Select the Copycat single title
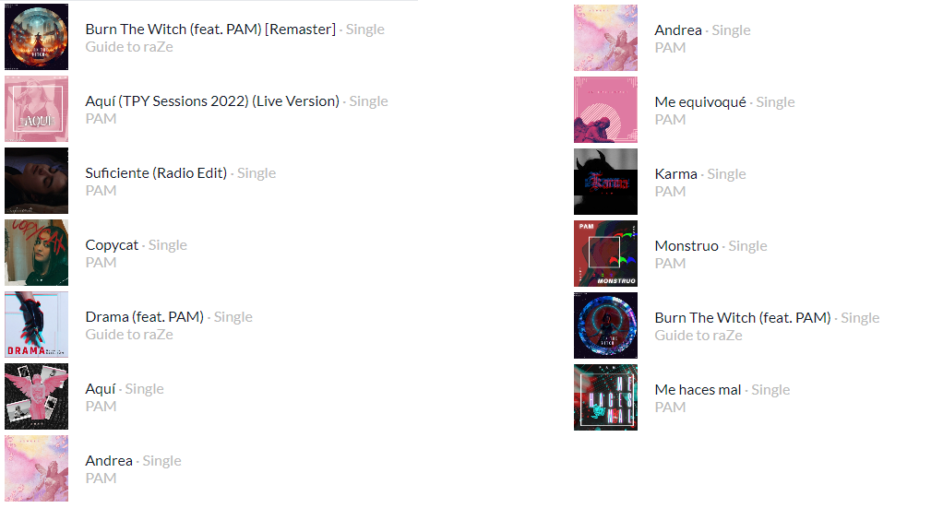 coord(112,245)
